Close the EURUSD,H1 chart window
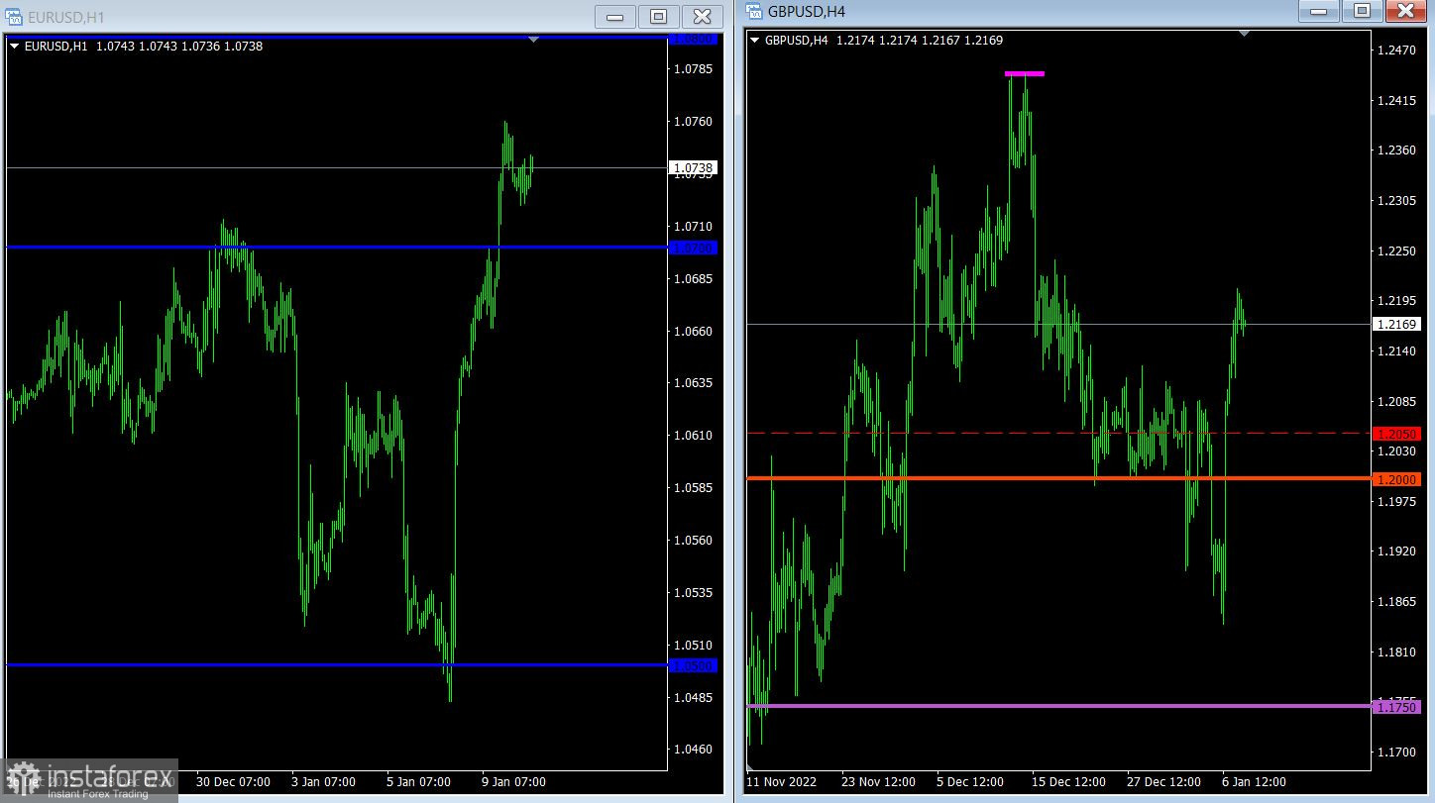Image resolution: width=1435 pixels, height=803 pixels. 703,16
